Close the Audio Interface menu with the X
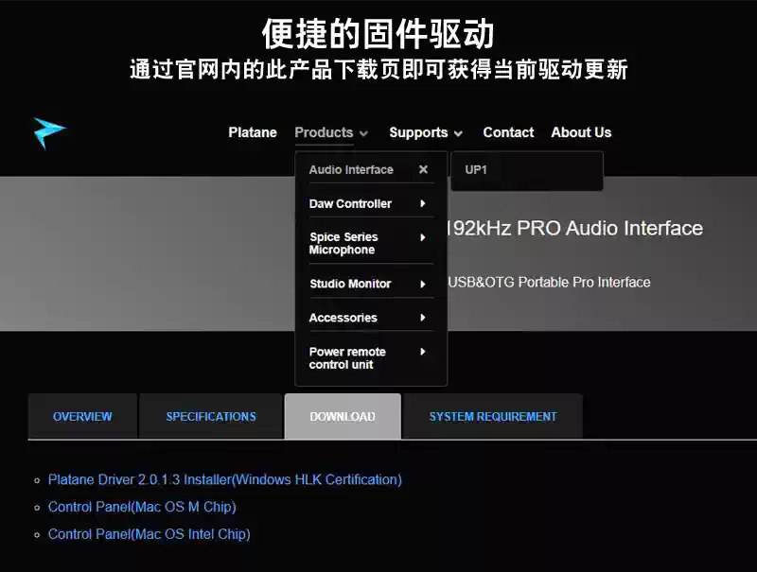This screenshot has height=572, width=757. (x=423, y=169)
